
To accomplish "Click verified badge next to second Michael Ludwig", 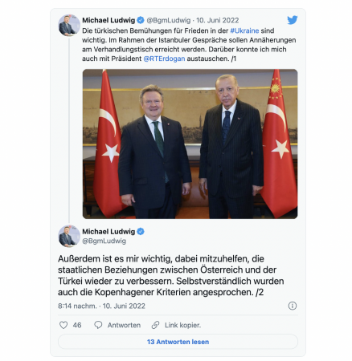I will tap(141, 231).
